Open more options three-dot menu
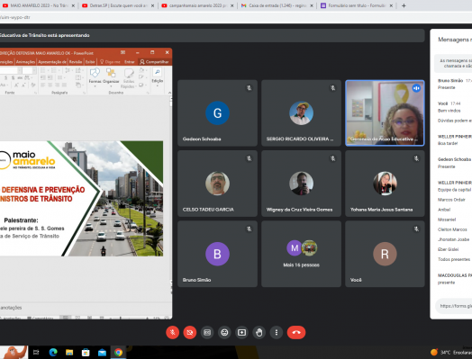This screenshot has height=359, width=472. [x=277, y=332]
